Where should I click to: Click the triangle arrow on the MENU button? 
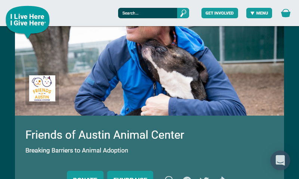click(252, 13)
